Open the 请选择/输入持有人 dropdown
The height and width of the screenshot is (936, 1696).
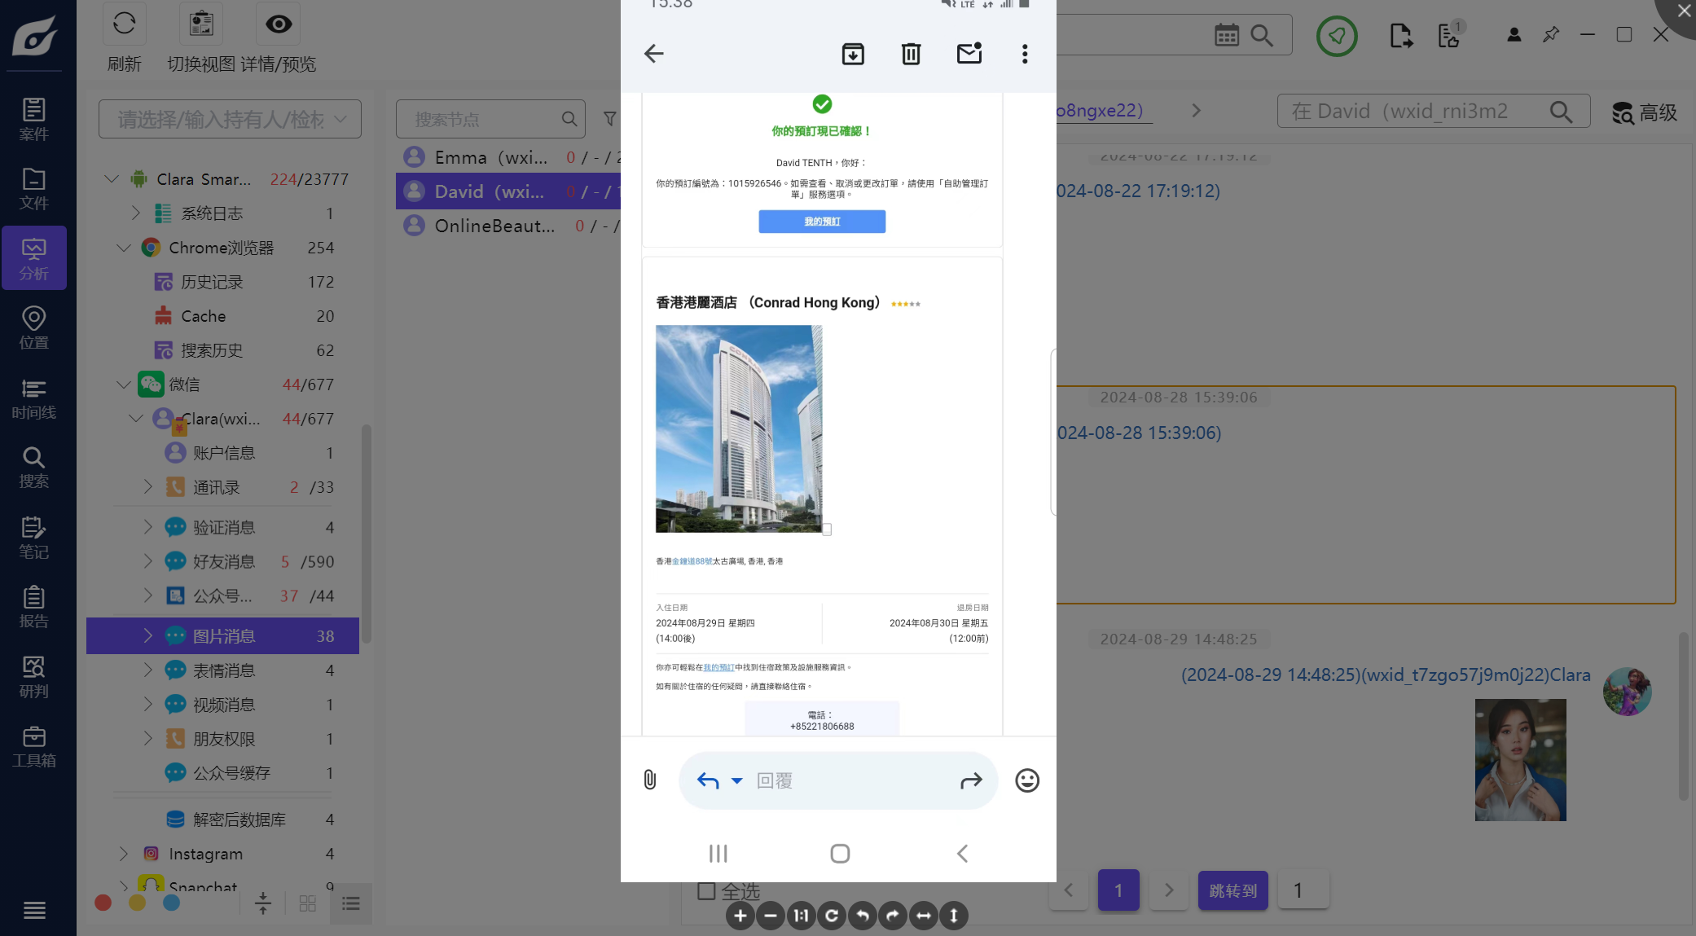[x=230, y=120]
